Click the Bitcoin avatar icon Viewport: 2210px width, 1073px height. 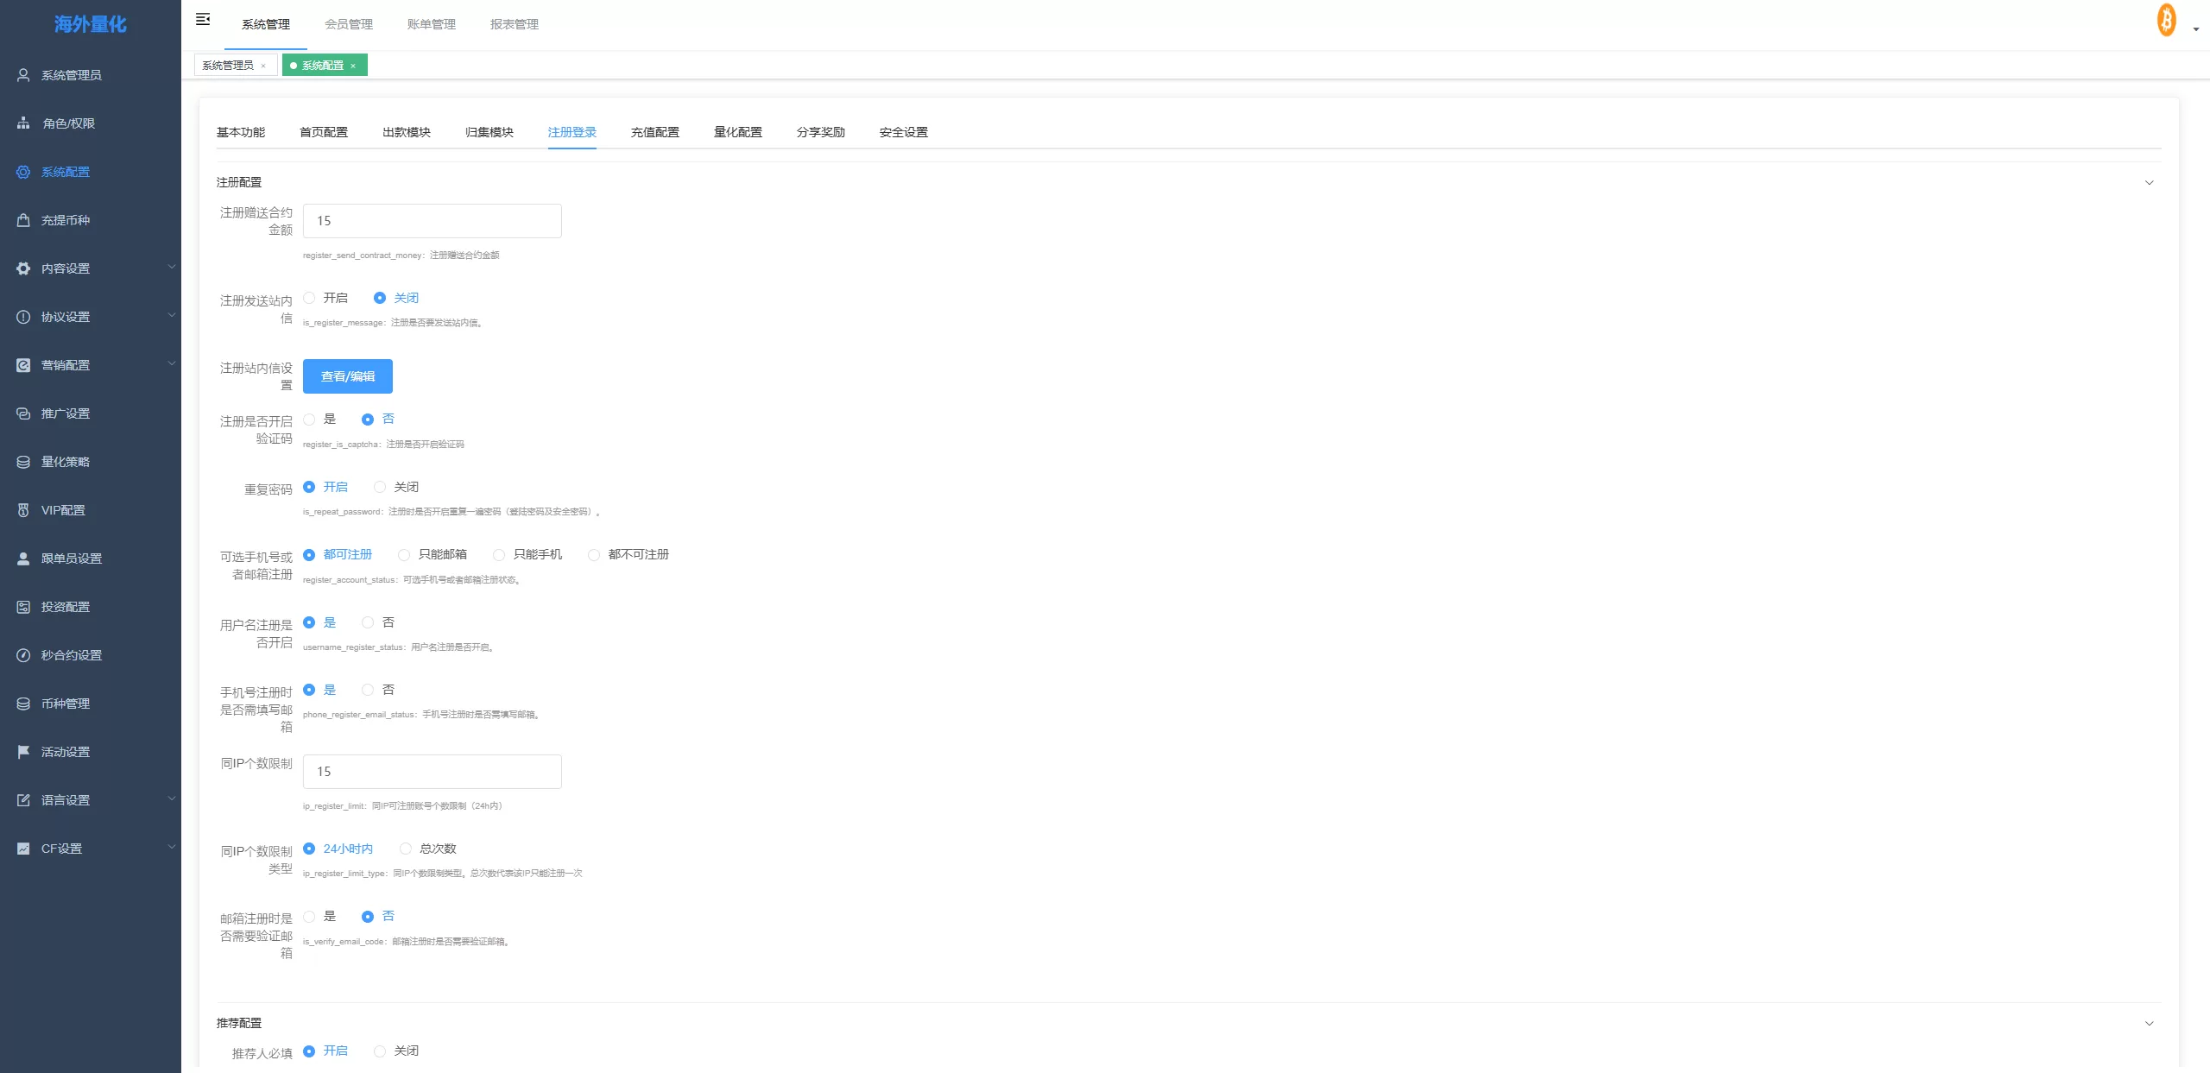click(x=2166, y=21)
